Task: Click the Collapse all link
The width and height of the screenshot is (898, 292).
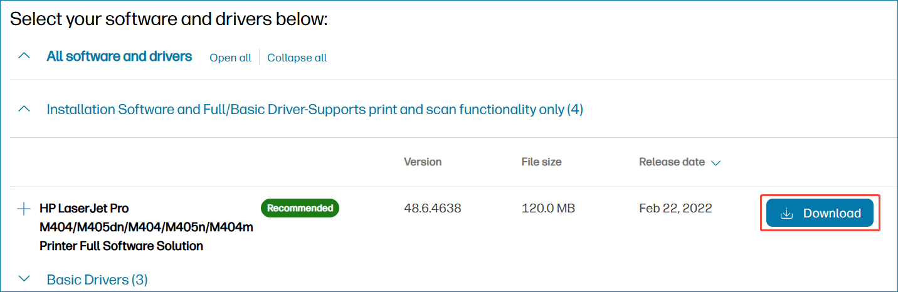Action: tap(297, 58)
